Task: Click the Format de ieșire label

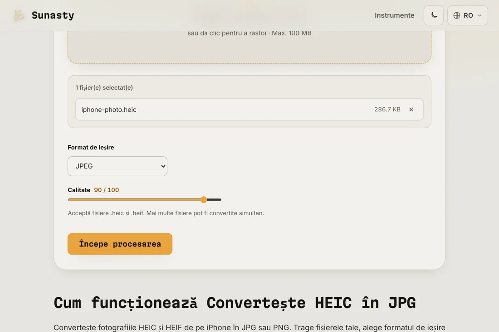Action: pyautogui.click(x=91, y=147)
